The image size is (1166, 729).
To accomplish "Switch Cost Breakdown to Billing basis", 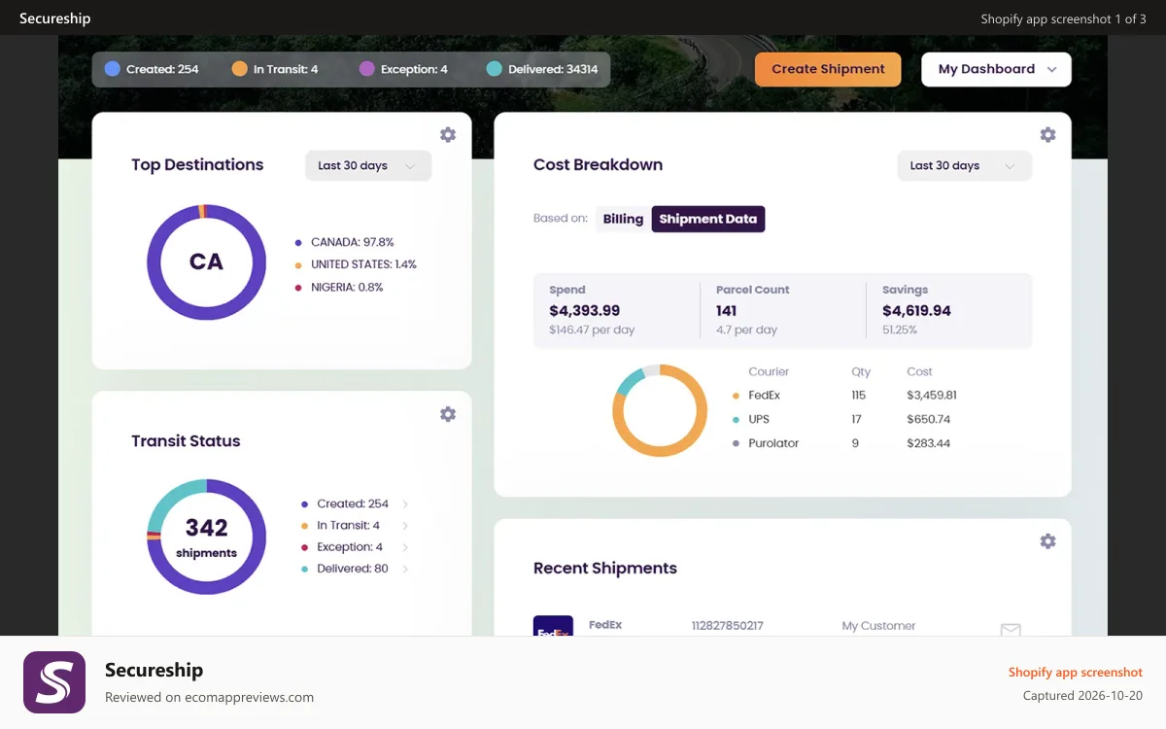I will tap(623, 219).
